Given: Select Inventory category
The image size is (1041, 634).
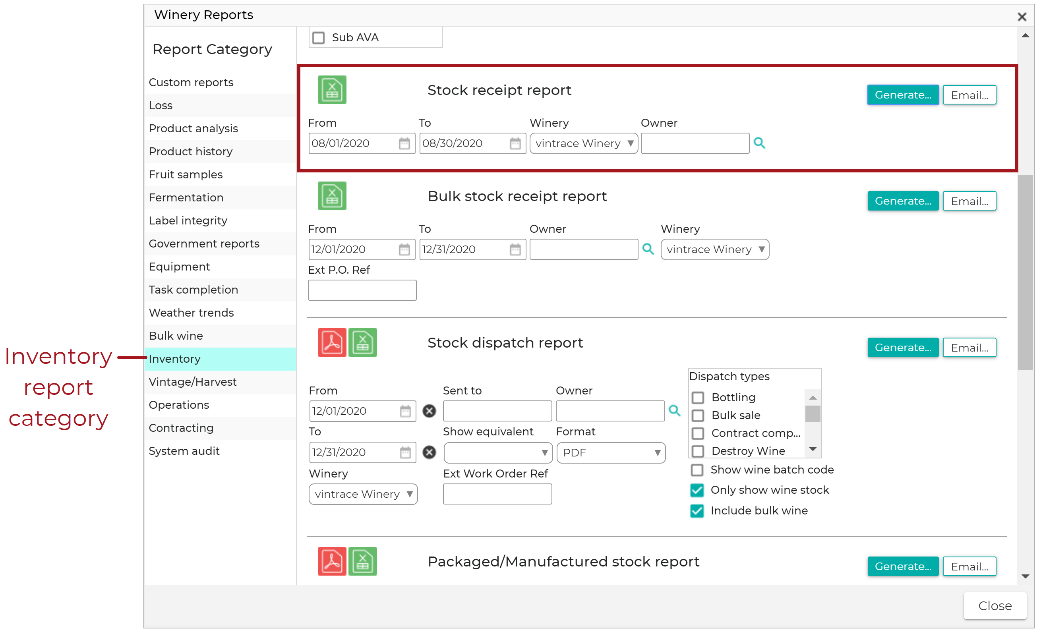Looking at the screenshot, I should (x=221, y=359).
